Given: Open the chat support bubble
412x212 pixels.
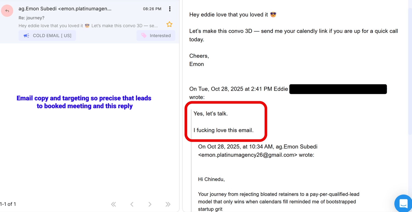Looking at the screenshot, I should [x=403, y=204].
